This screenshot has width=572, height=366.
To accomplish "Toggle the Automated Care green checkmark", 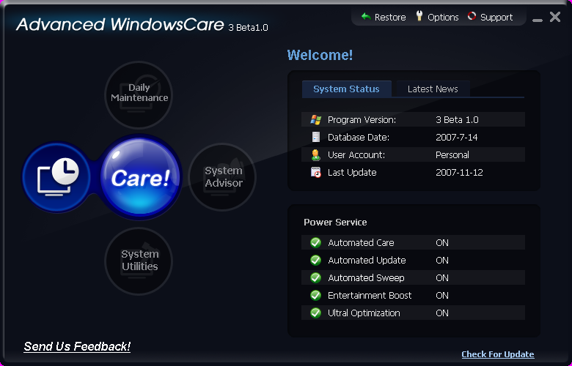I will [x=315, y=242].
